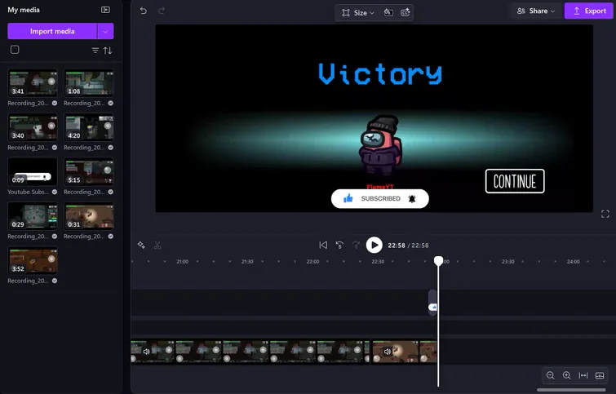Open the media filter icon
The image size is (616, 394).
pos(95,51)
